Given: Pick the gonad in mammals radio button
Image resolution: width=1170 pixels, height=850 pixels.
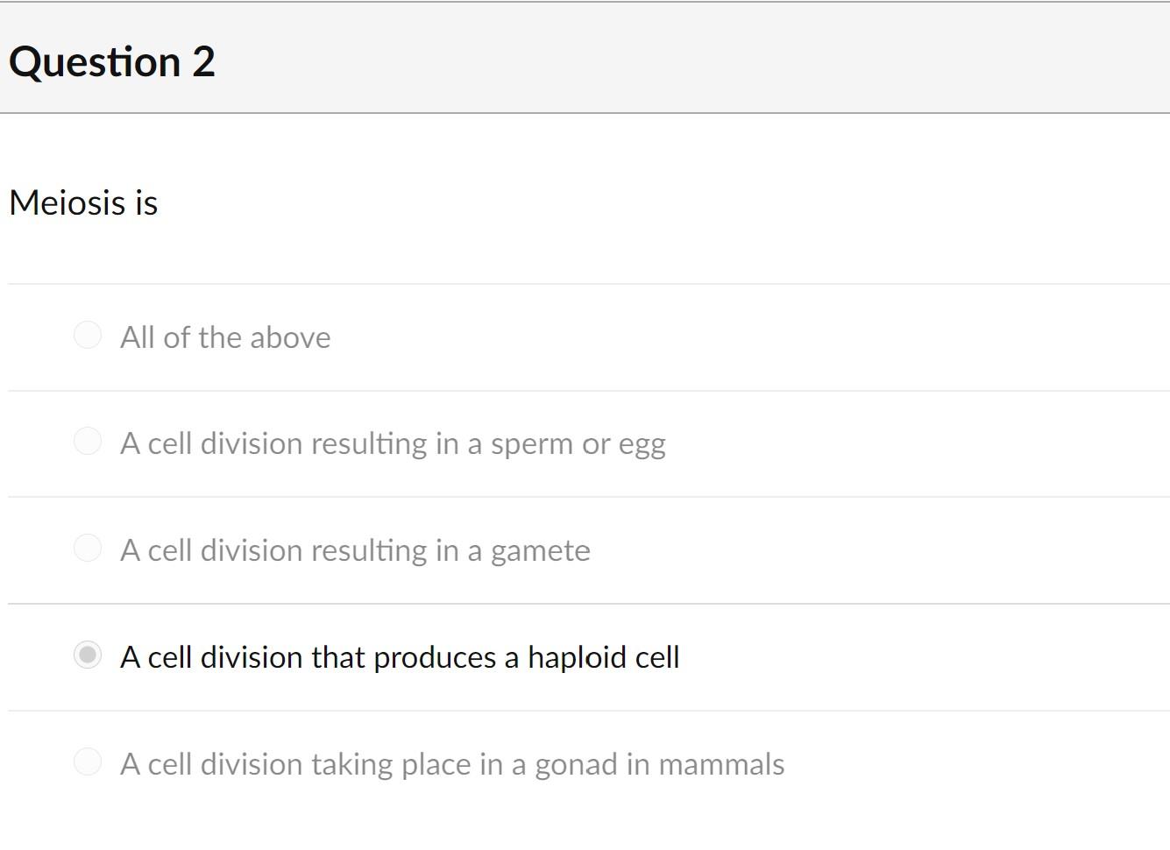Looking at the screenshot, I should pyautogui.click(x=88, y=761).
